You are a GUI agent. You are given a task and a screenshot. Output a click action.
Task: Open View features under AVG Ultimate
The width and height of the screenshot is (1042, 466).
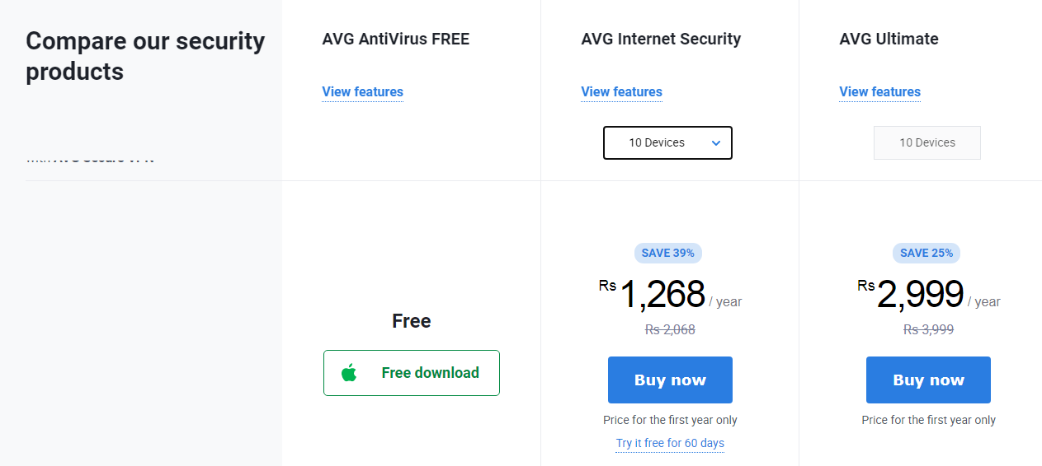tap(879, 91)
